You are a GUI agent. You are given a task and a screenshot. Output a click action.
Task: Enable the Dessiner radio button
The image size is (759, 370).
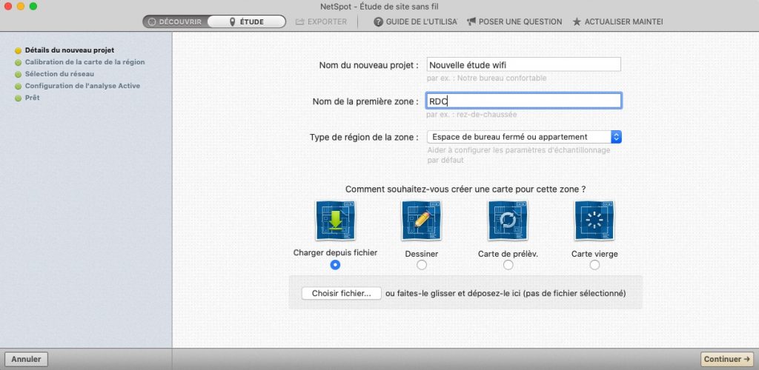(x=422, y=265)
